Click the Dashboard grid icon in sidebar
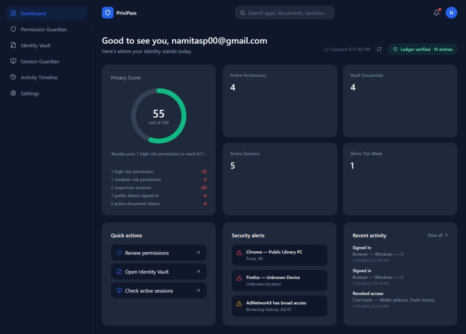 click(13, 13)
